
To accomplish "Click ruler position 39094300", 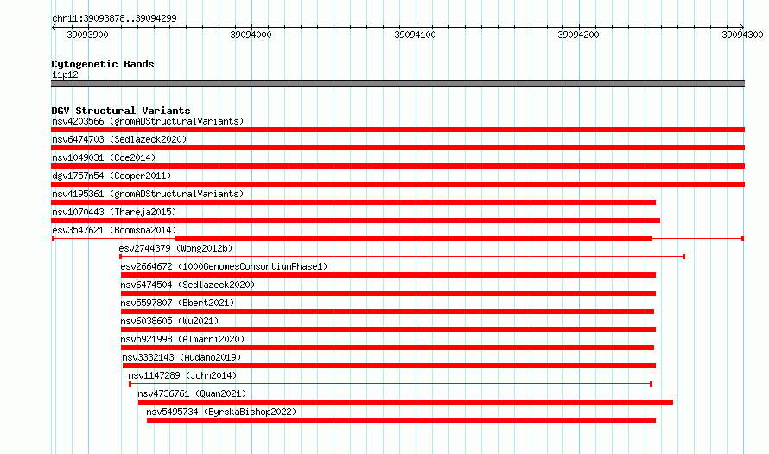I will tap(742, 35).
